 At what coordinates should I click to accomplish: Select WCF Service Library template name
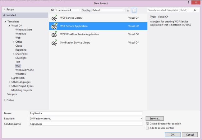pyautogui.click(x=71, y=18)
